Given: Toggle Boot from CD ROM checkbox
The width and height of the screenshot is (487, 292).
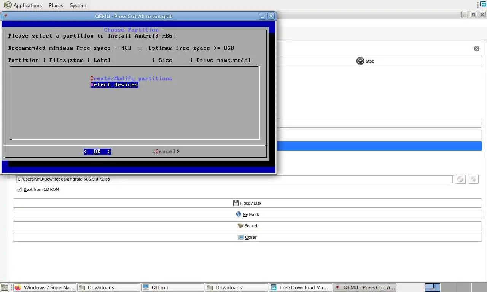Looking at the screenshot, I should pos(19,189).
